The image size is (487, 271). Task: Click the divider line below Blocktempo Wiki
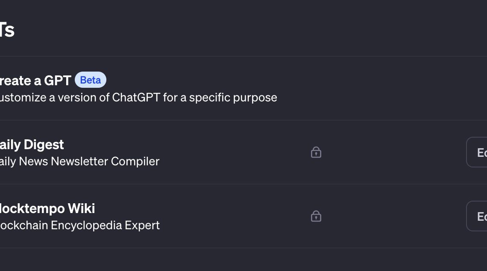click(x=243, y=248)
